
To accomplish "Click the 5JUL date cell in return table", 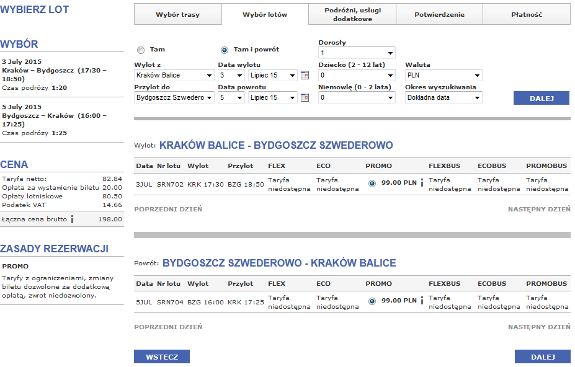I will (x=144, y=302).
